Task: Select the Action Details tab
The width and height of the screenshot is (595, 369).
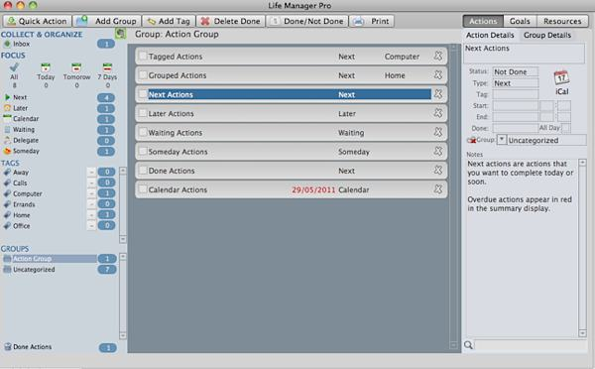Action: (x=490, y=35)
